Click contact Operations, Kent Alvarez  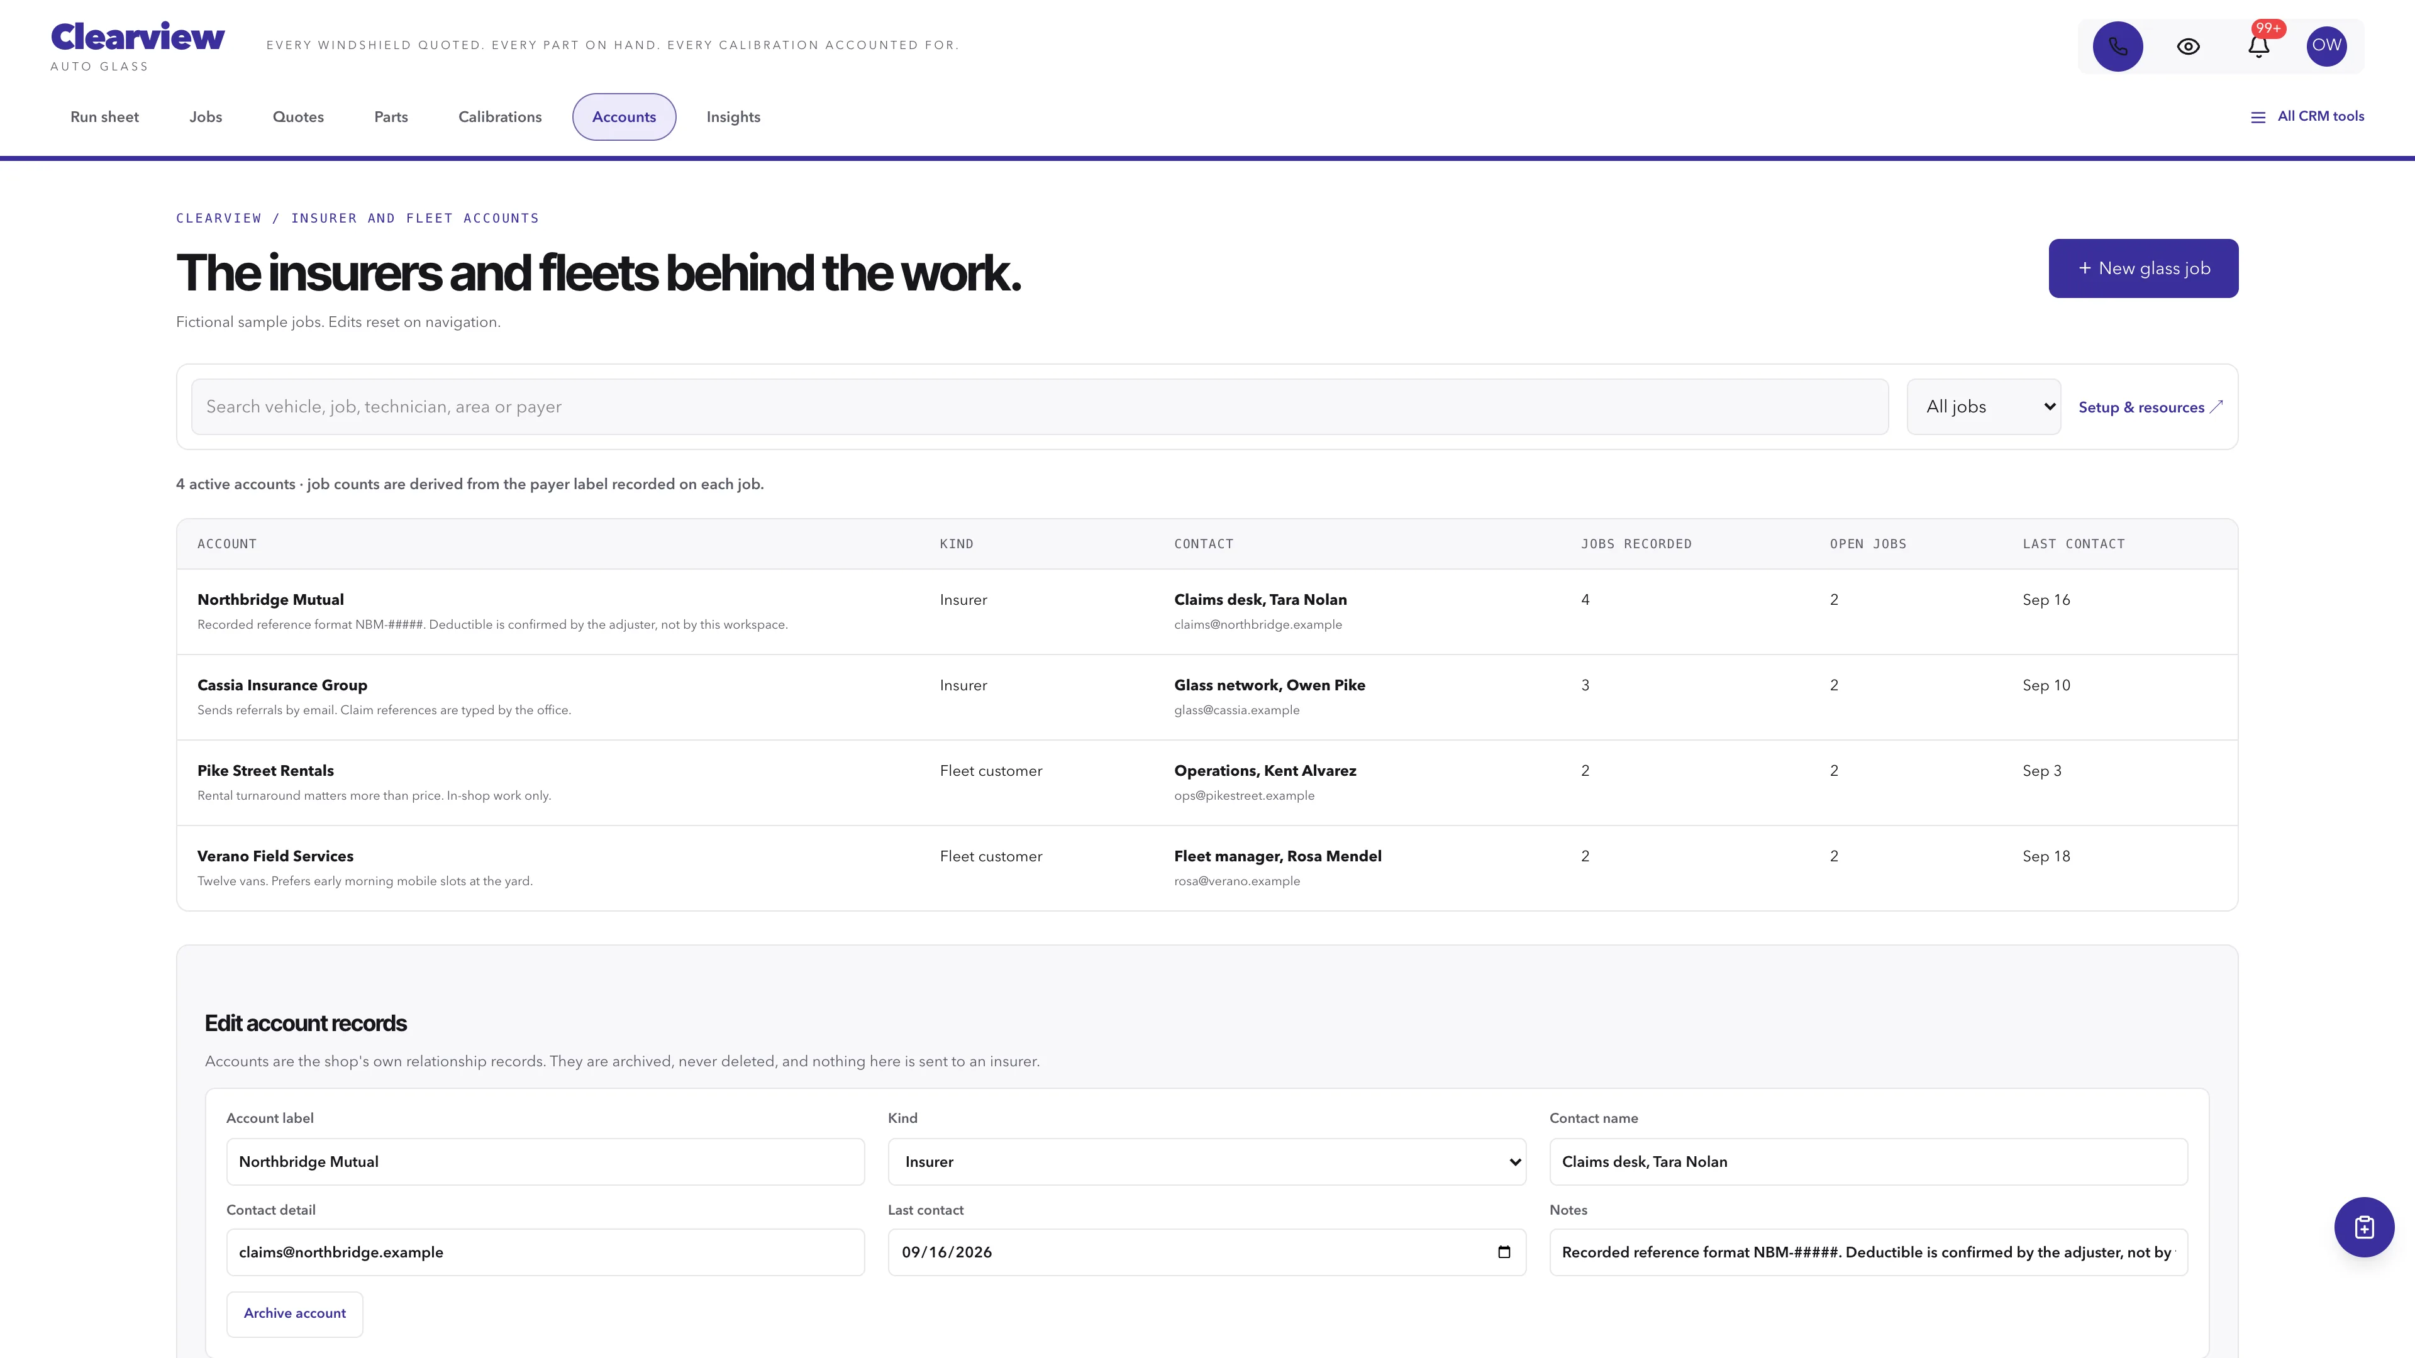[x=1265, y=770]
